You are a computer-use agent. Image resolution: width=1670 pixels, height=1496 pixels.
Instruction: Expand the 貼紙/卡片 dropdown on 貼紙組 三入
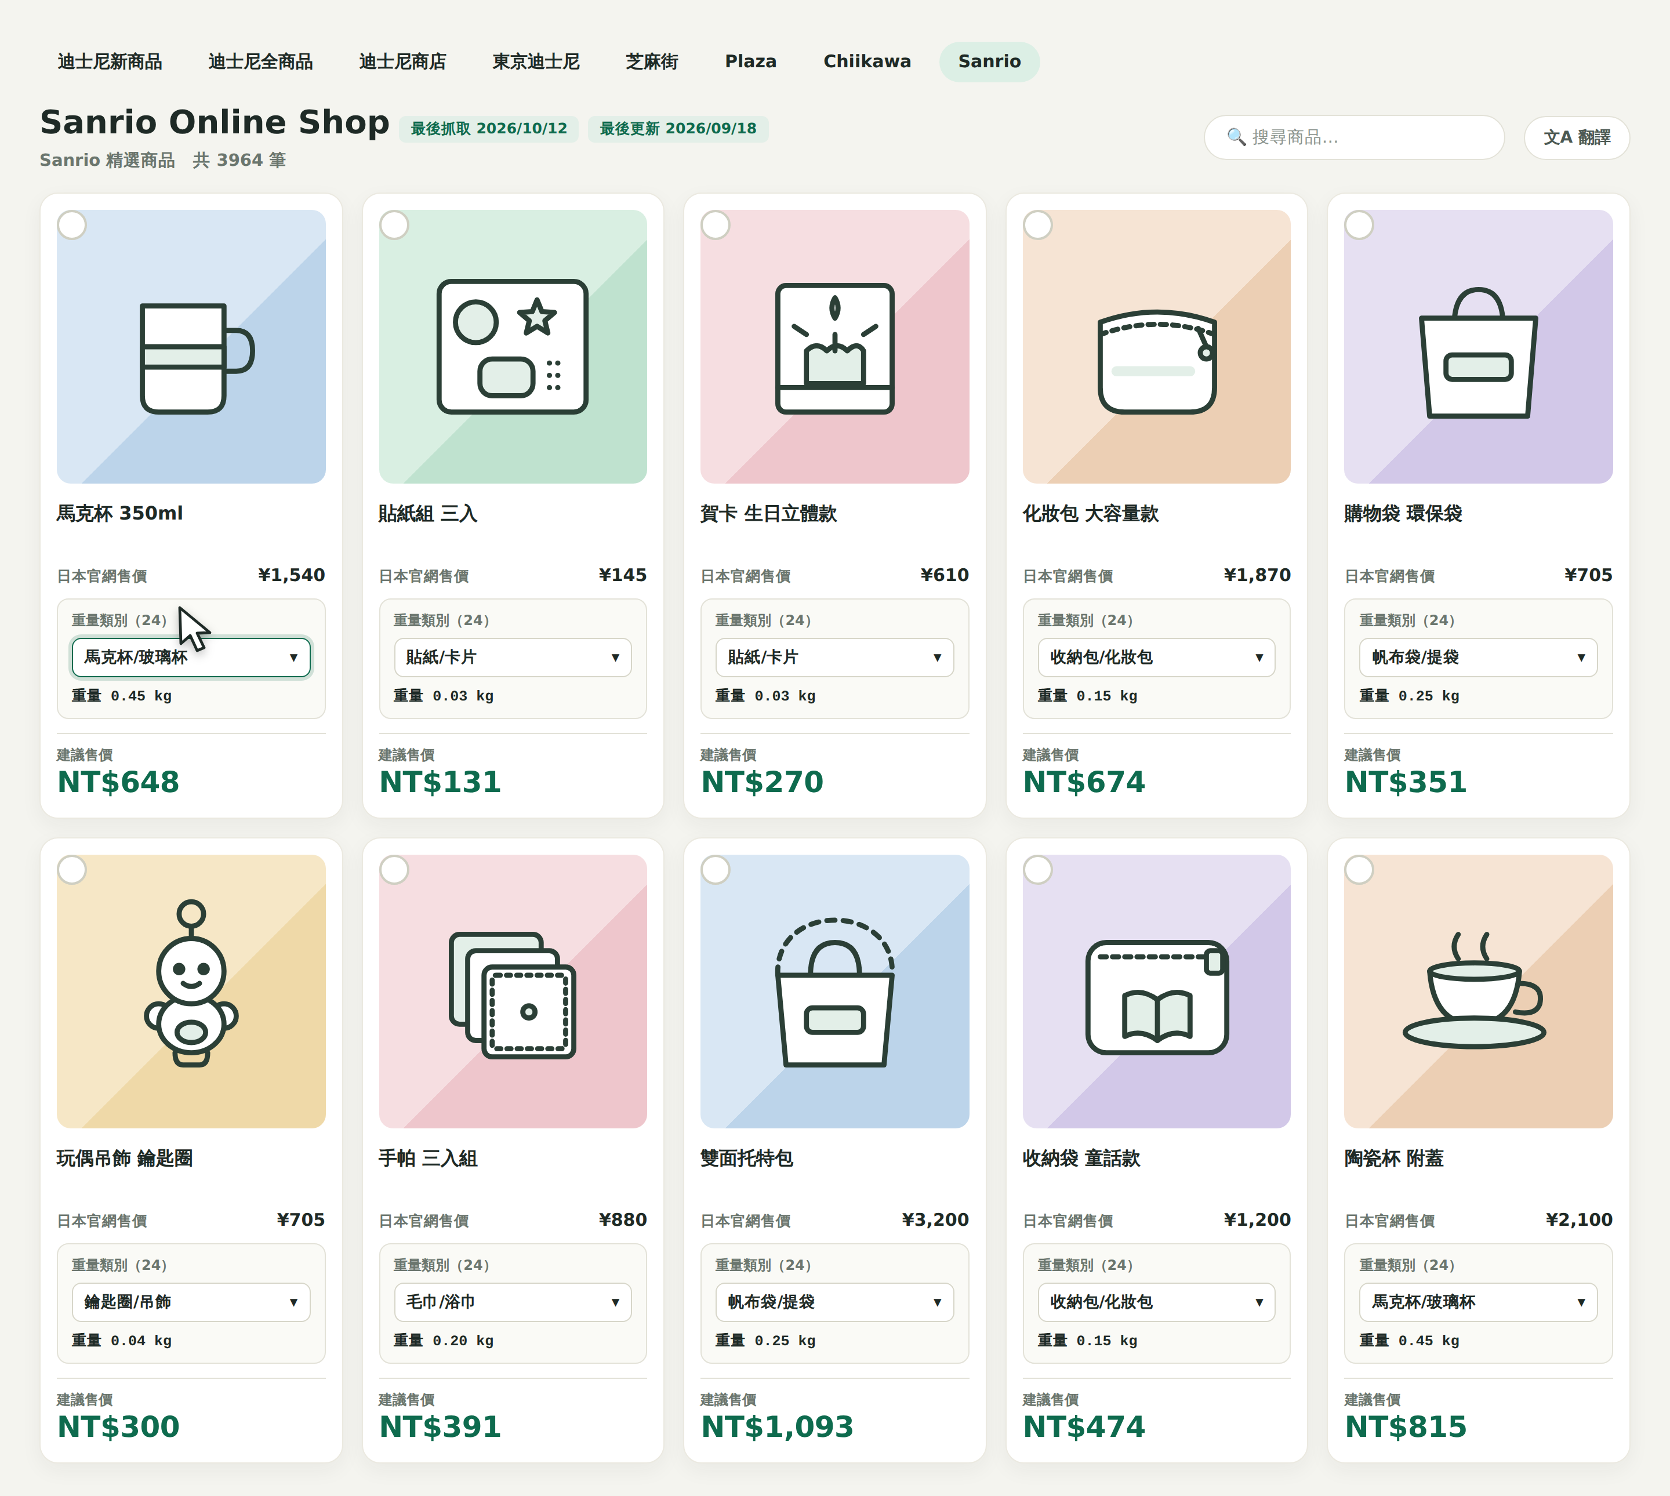click(513, 658)
